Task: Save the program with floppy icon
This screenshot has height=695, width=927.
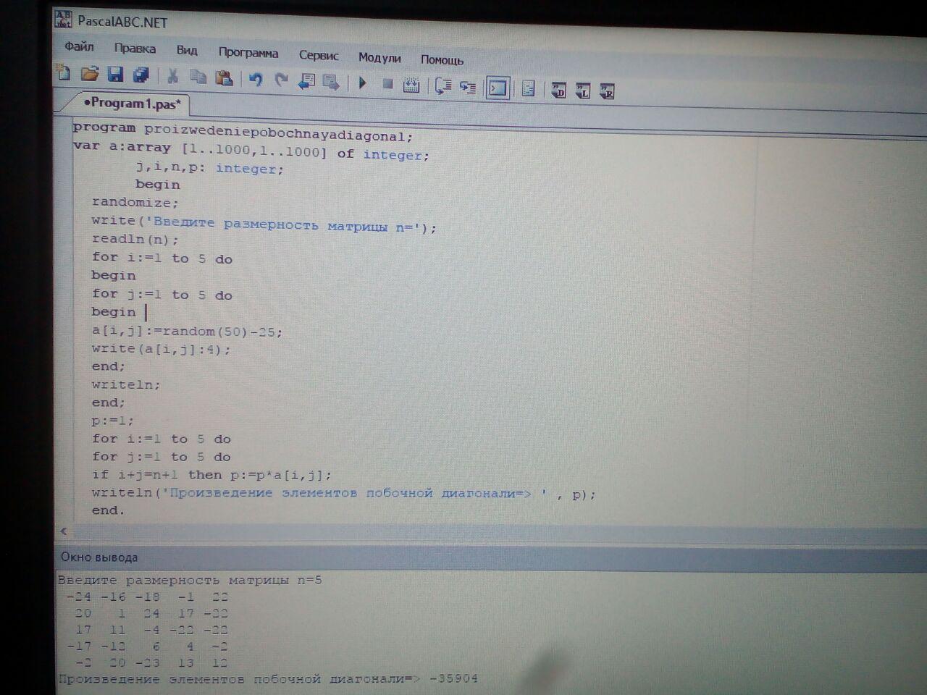Action: coord(115,74)
